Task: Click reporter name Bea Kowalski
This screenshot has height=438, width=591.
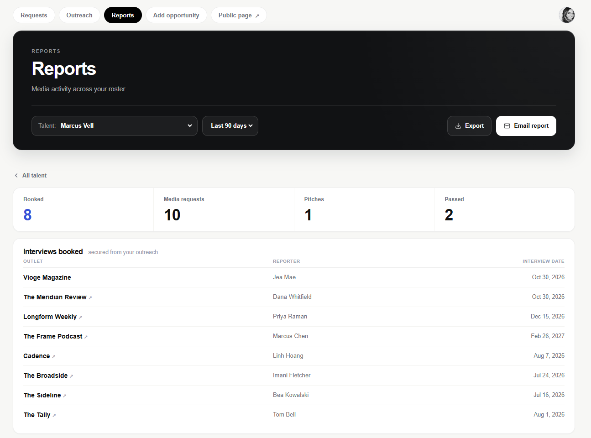Action: point(291,395)
